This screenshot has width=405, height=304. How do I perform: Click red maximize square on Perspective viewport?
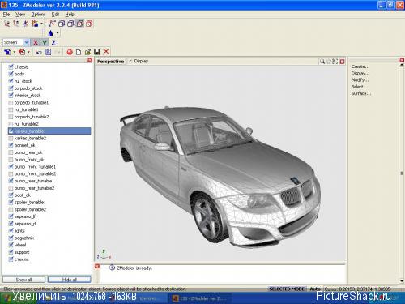tap(343, 62)
